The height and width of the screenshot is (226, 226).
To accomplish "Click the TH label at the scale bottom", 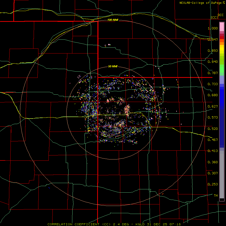I will (x=216, y=196).
